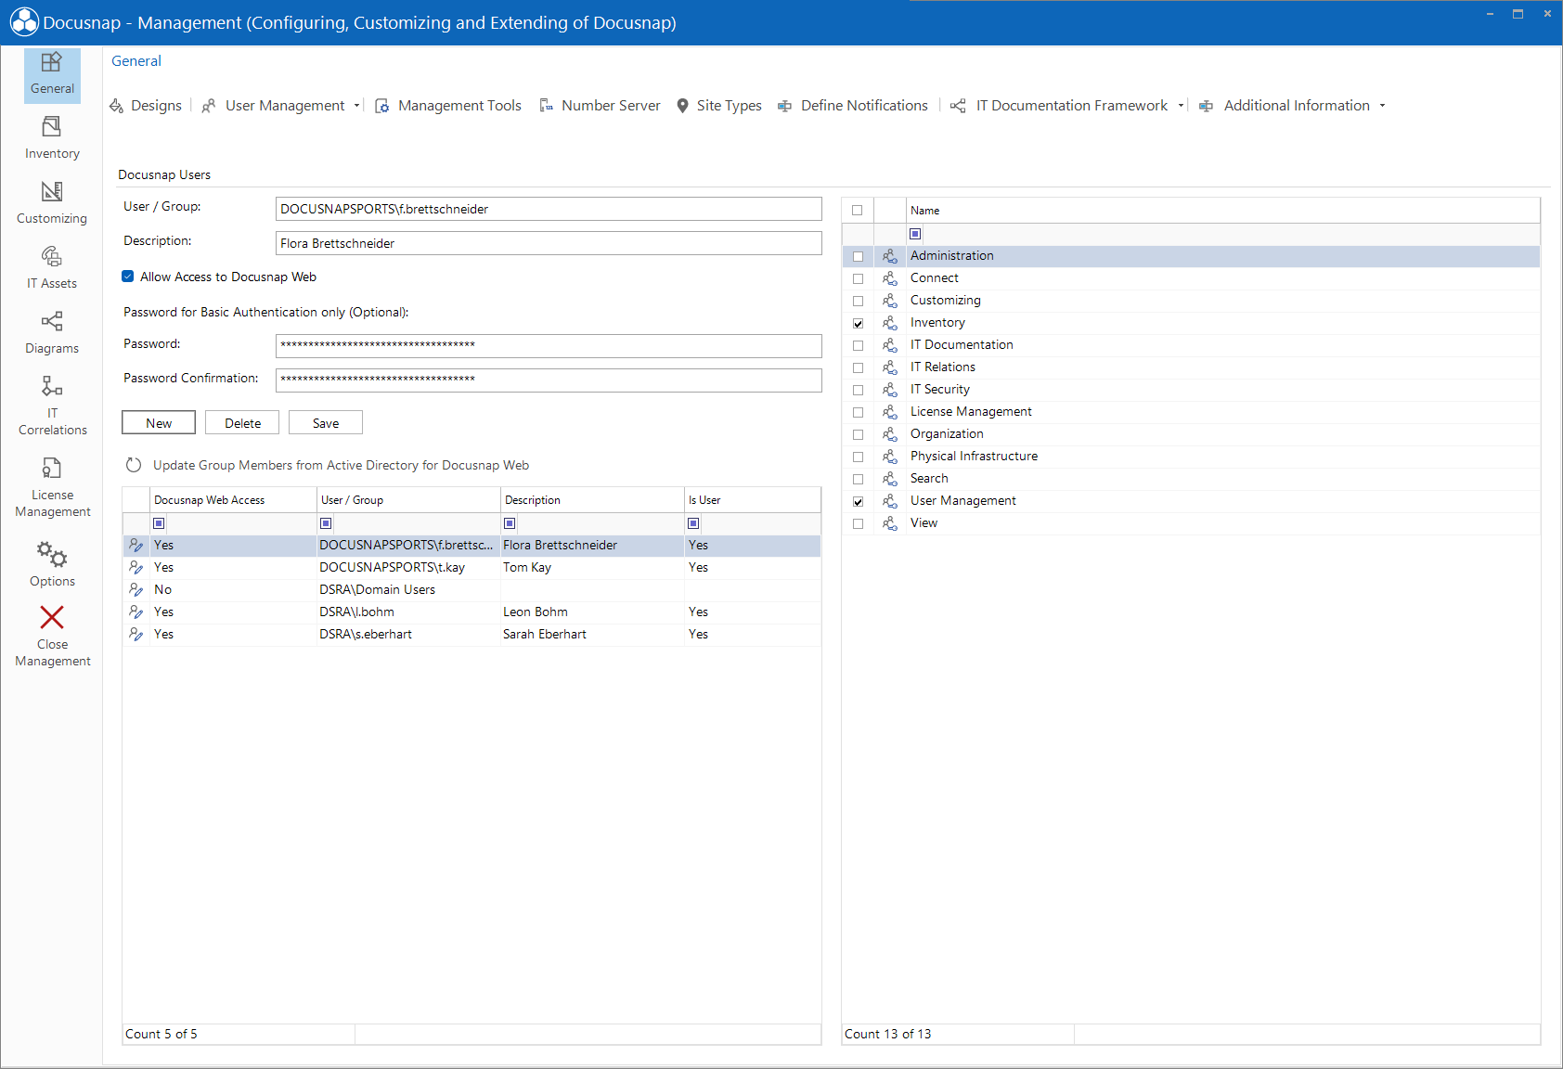Open the Docusnap Web Access column filter
The width and height of the screenshot is (1563, 1069).
point(159,523)
